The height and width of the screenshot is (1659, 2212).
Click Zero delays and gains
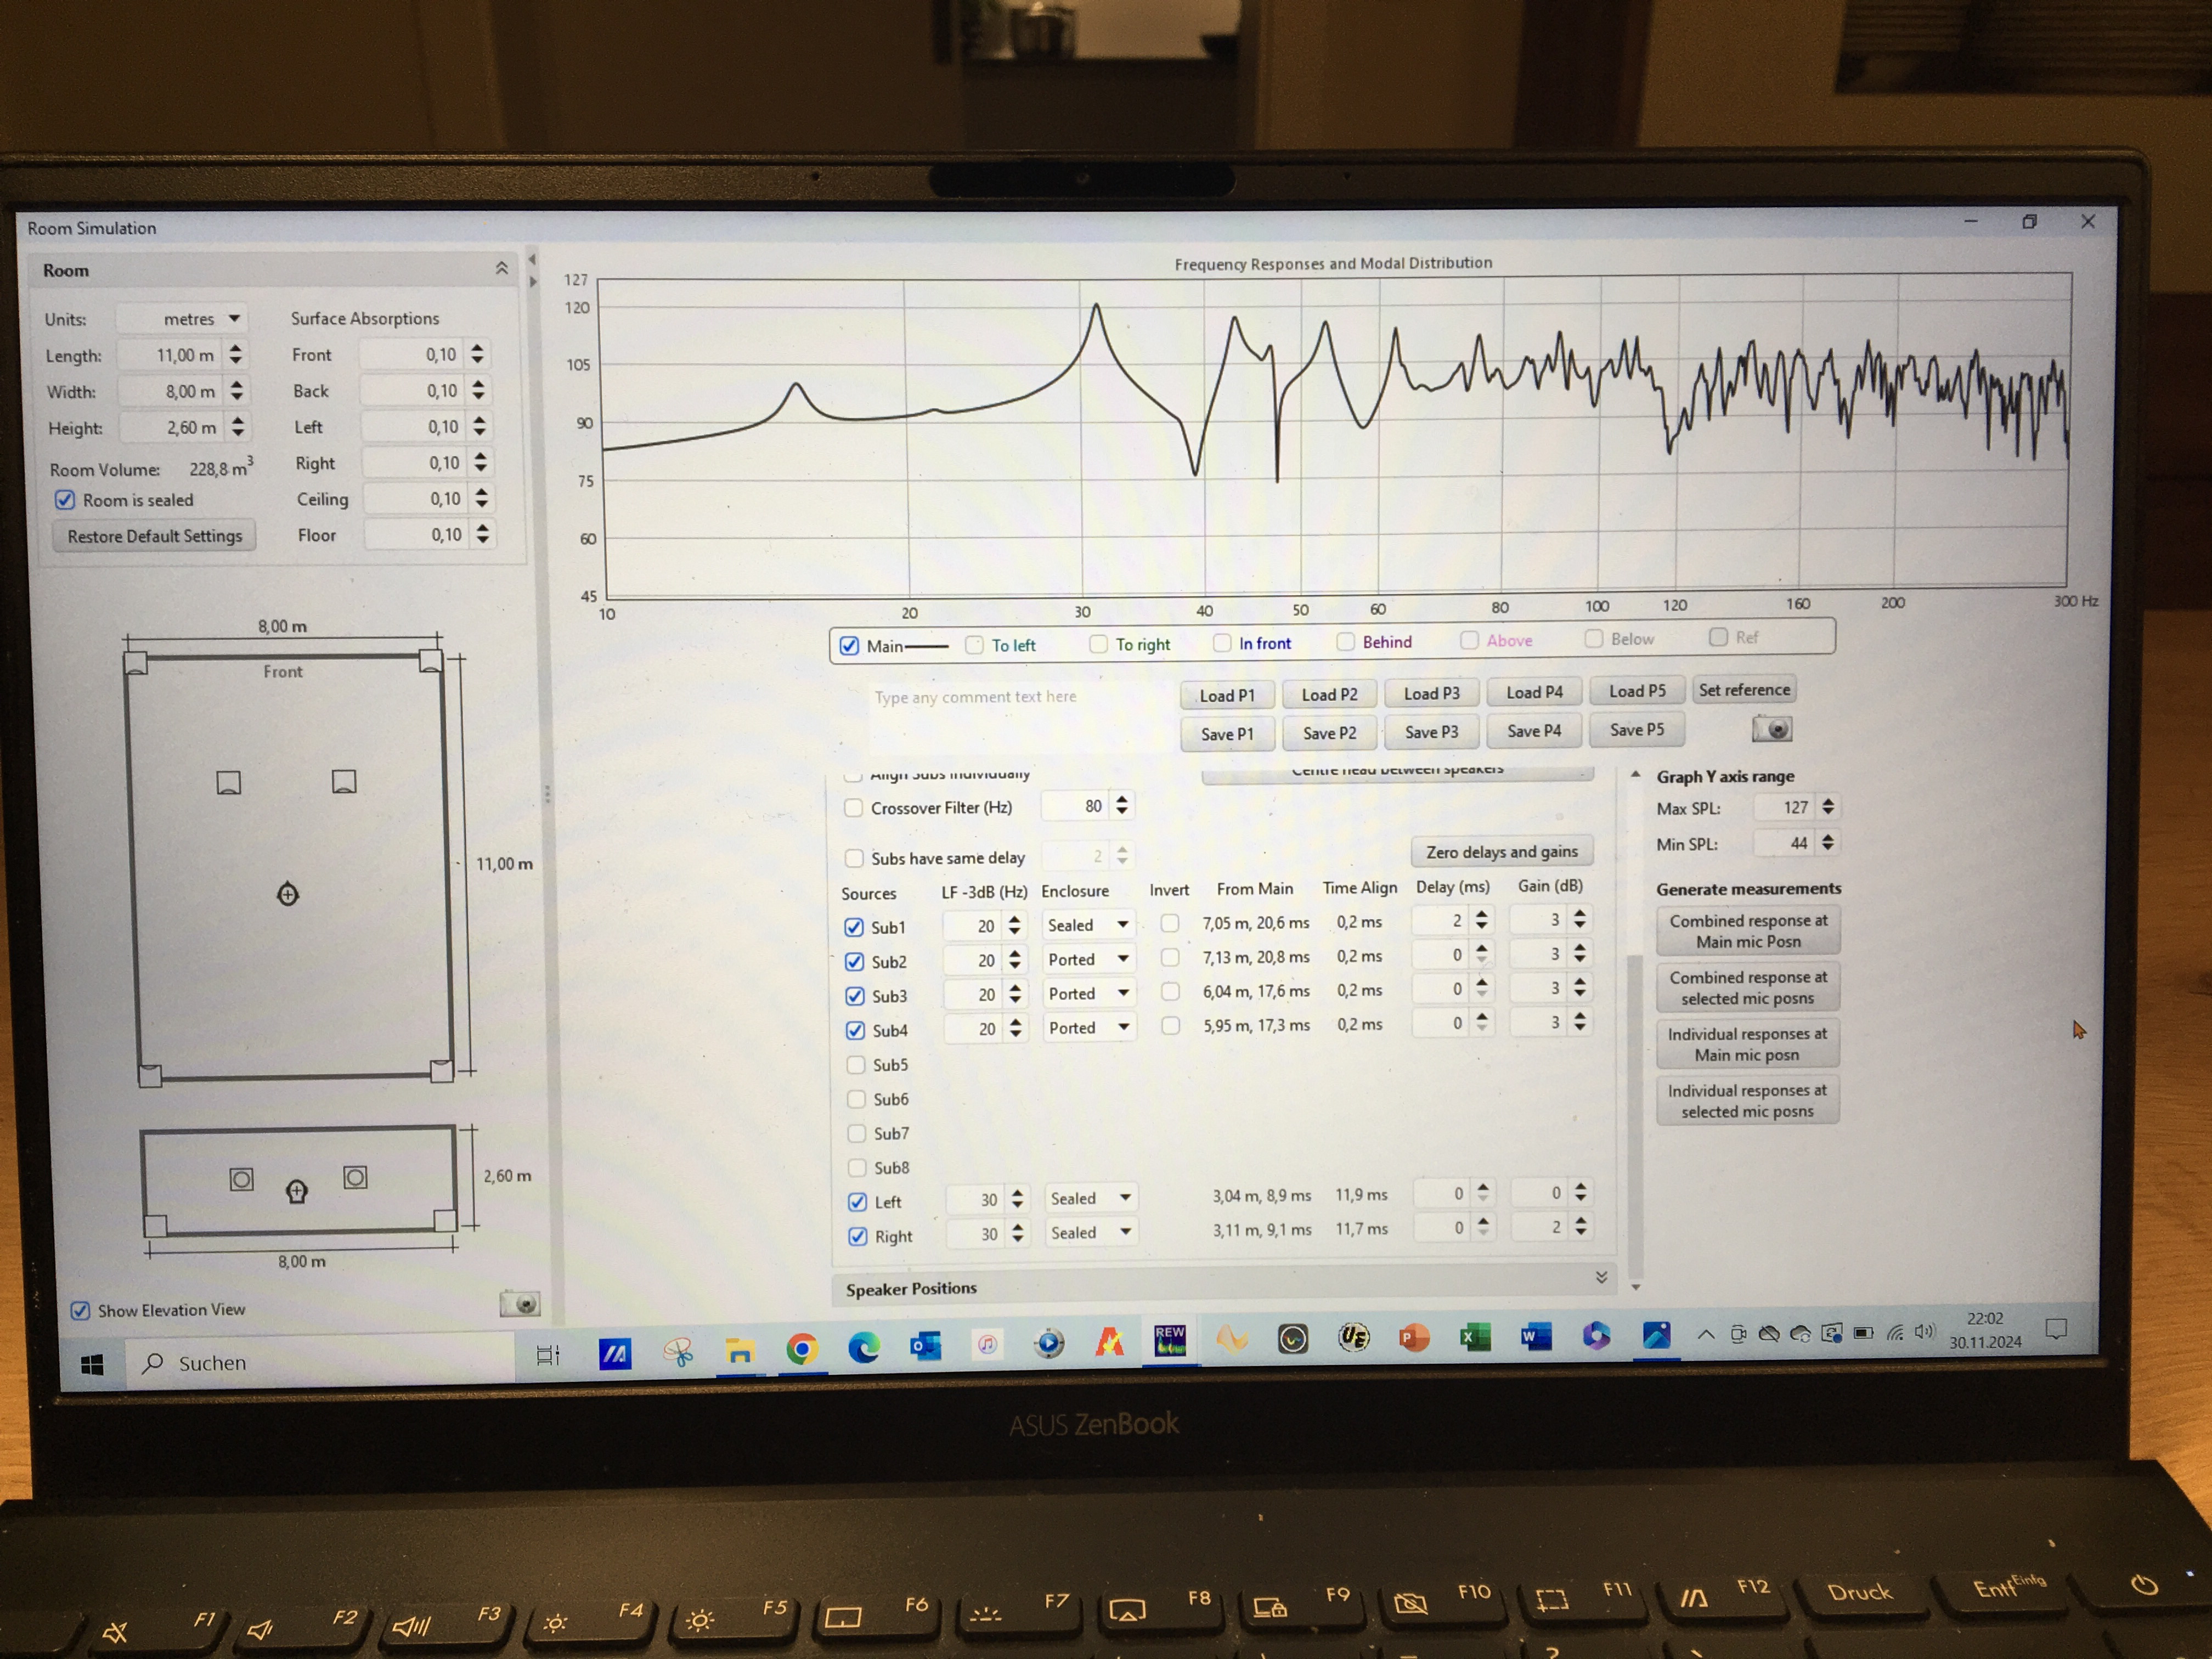point(1502,851)
